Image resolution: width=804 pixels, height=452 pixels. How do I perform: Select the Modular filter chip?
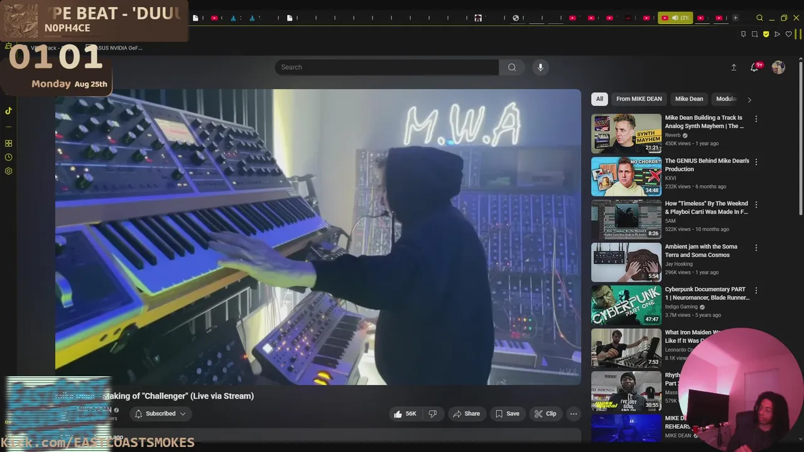(726, 99)
